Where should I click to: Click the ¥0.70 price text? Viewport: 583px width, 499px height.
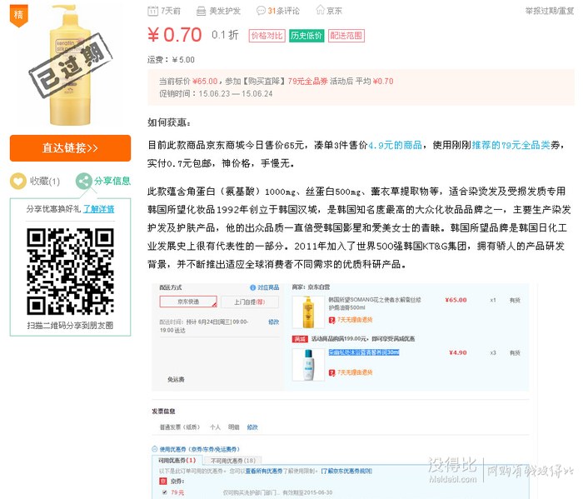[175, 35]
